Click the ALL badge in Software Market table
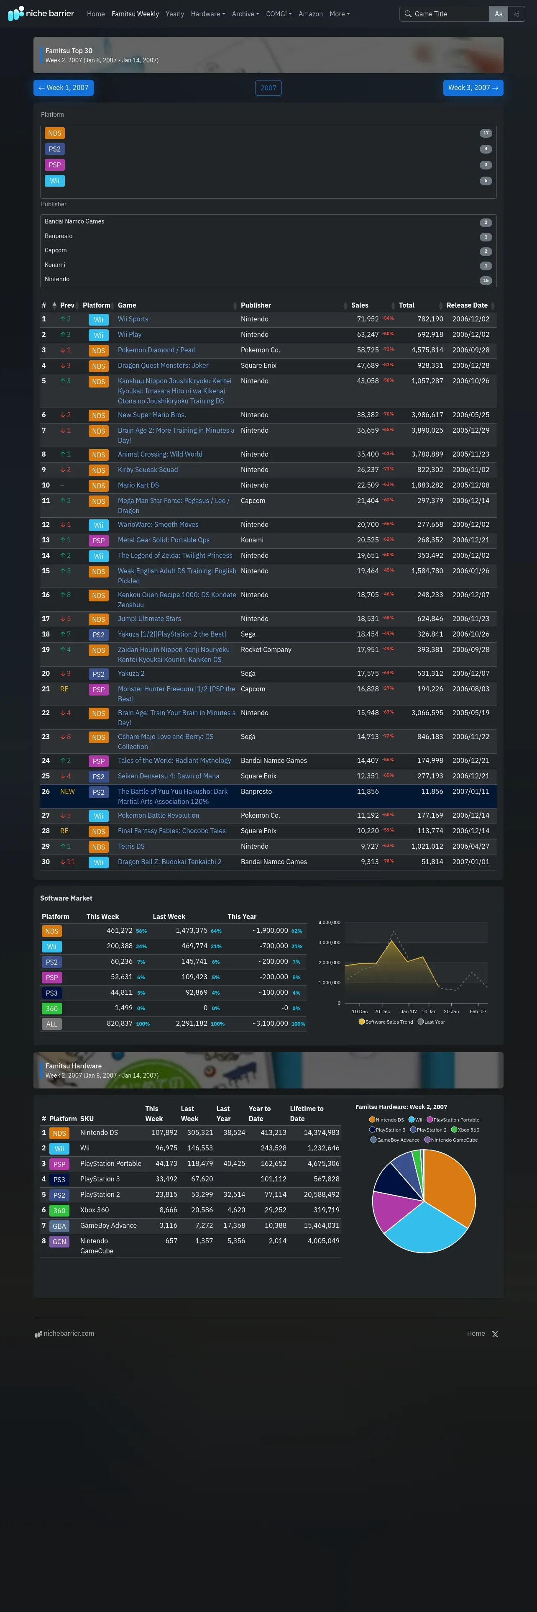 [52, 1024]
